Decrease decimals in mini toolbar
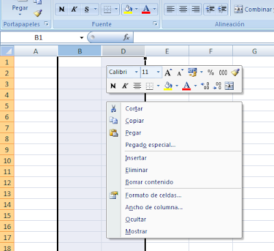This screenshot has width=274, height=251. (x=217, y=86)
